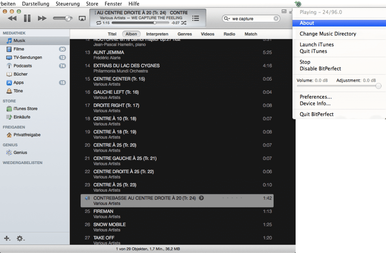This screenshot has height=253, width=386.
Task: Select About in the BitPerfect menu
Action: (x=307, y=23)
